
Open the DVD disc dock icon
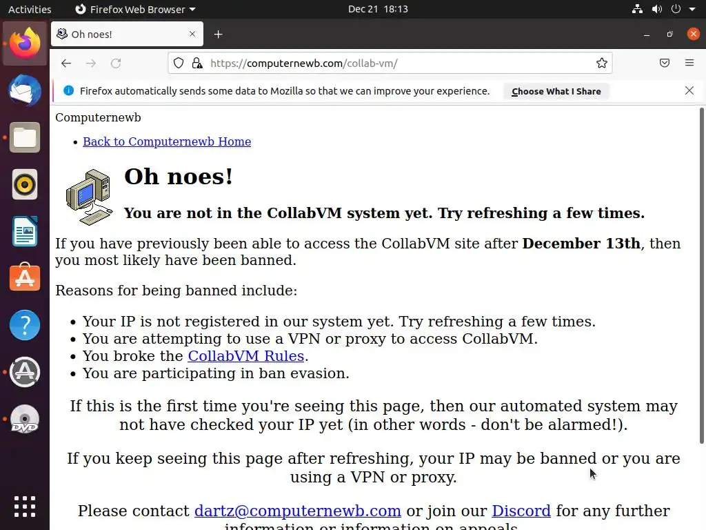pos(25,419)
